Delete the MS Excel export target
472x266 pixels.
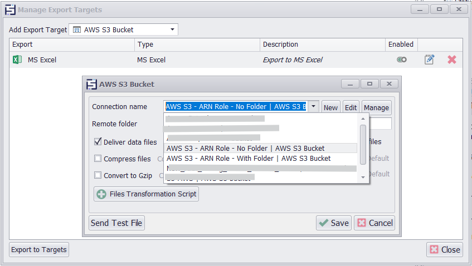tap(451, 60)
